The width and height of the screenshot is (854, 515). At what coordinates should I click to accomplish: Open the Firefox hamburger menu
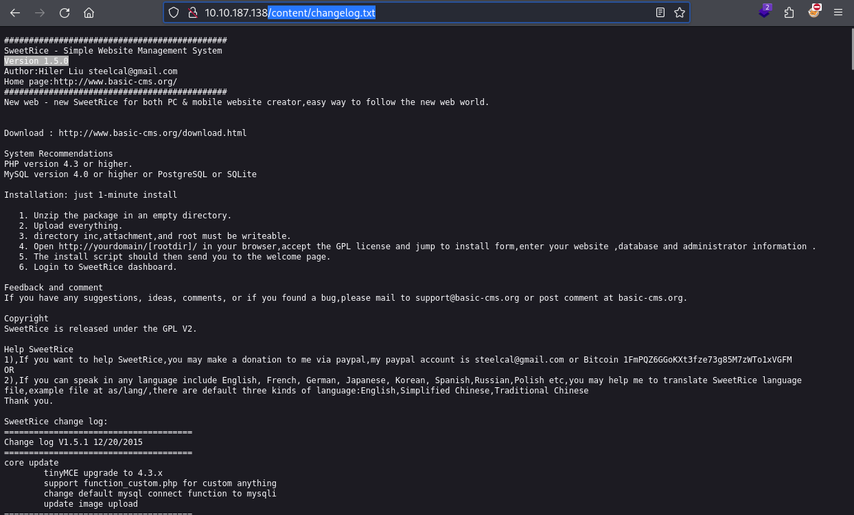838,12
